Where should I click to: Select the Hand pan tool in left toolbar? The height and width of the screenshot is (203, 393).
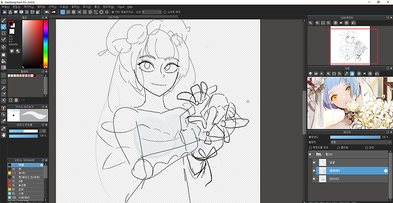[x=3, y=135]
